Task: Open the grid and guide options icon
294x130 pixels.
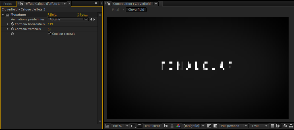Action: pyautogui.click(x=133, y=126)
